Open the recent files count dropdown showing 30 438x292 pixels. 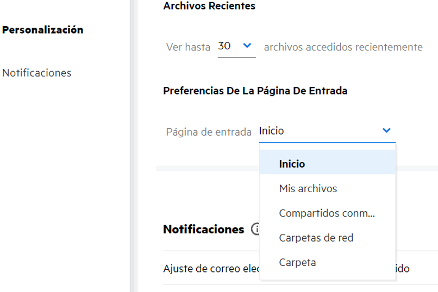[236, 47]
